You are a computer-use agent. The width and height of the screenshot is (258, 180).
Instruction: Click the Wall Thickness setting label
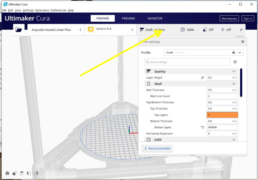tap(155, 90)
